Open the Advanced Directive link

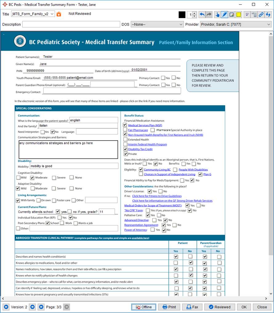[x=137, y=220]
